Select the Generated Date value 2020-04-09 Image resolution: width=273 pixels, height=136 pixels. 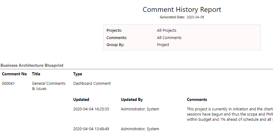click(x=195, y=17)
